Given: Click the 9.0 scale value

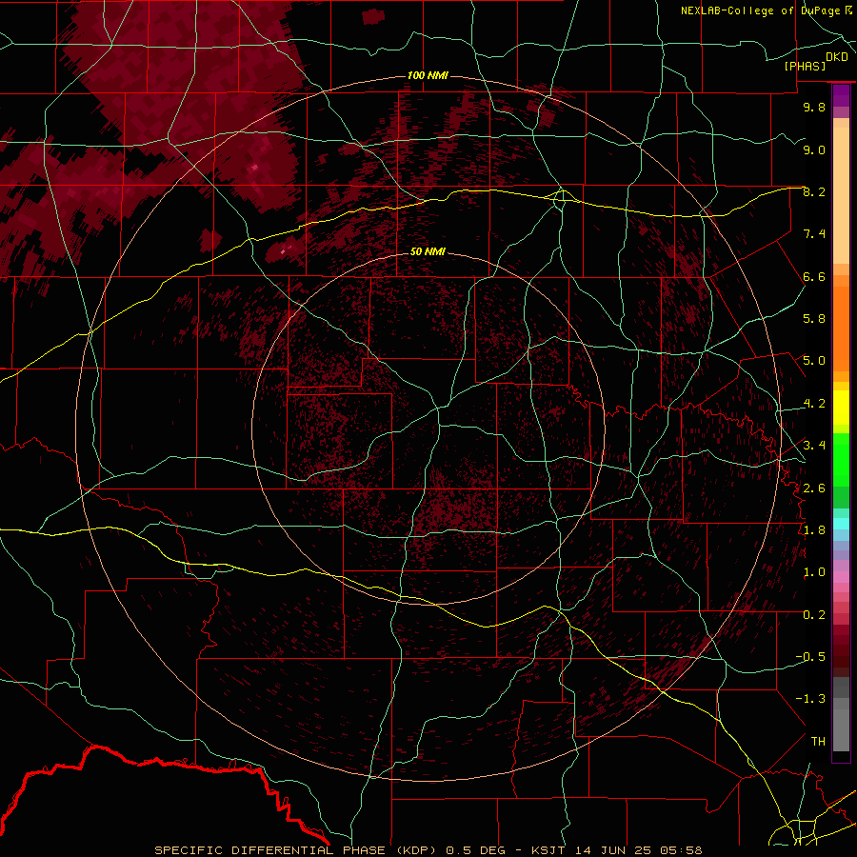Looking at the screenshot, I should [x=814, y=149].
